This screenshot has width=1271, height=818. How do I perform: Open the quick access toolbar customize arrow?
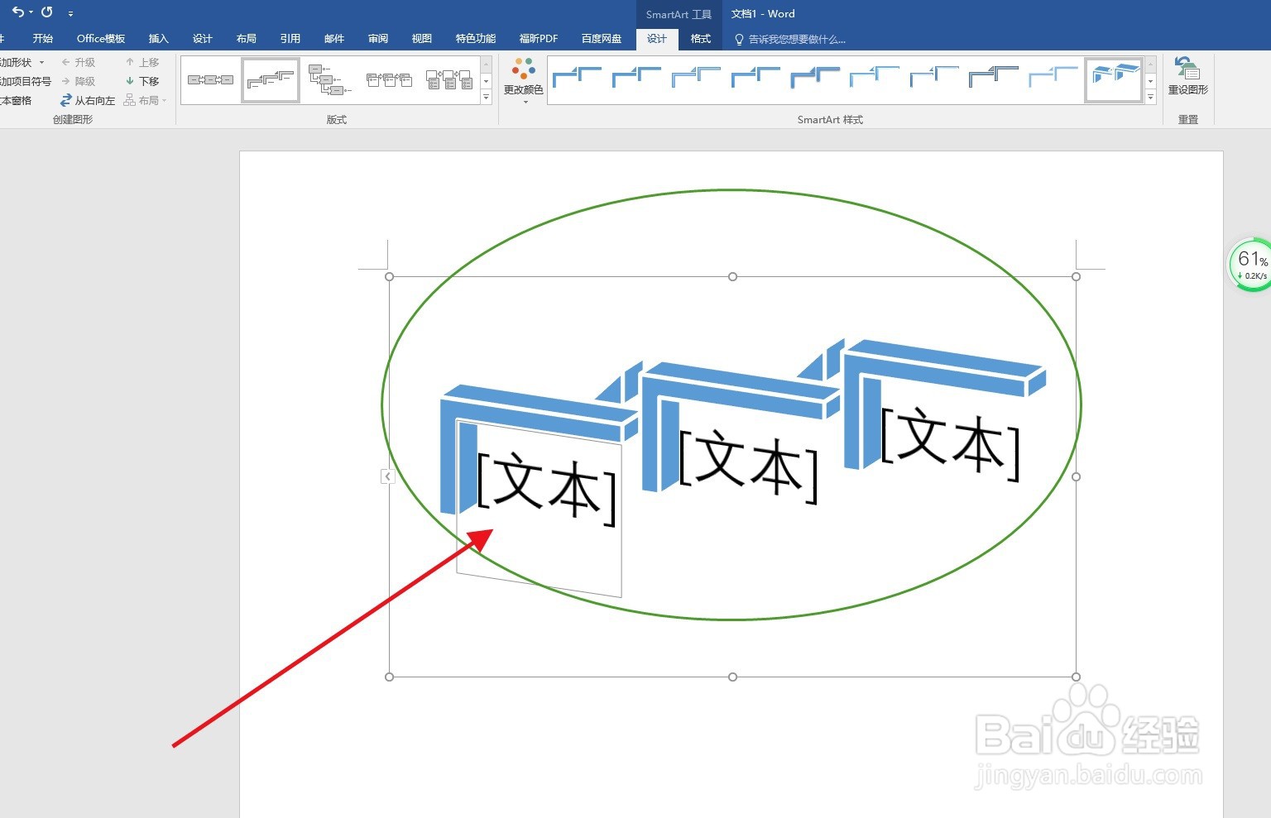[70, 14]
